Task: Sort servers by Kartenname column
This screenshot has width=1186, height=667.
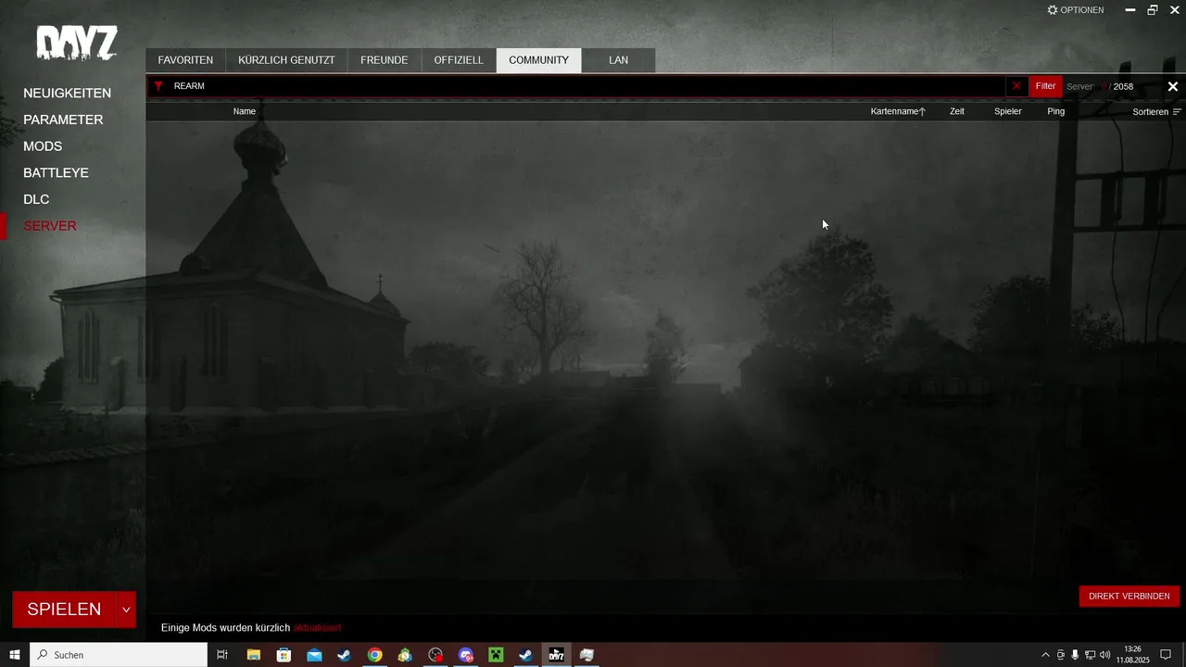Action: tap(898, 111)
